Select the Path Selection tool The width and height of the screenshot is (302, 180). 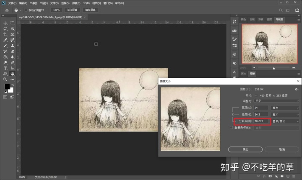13,68
